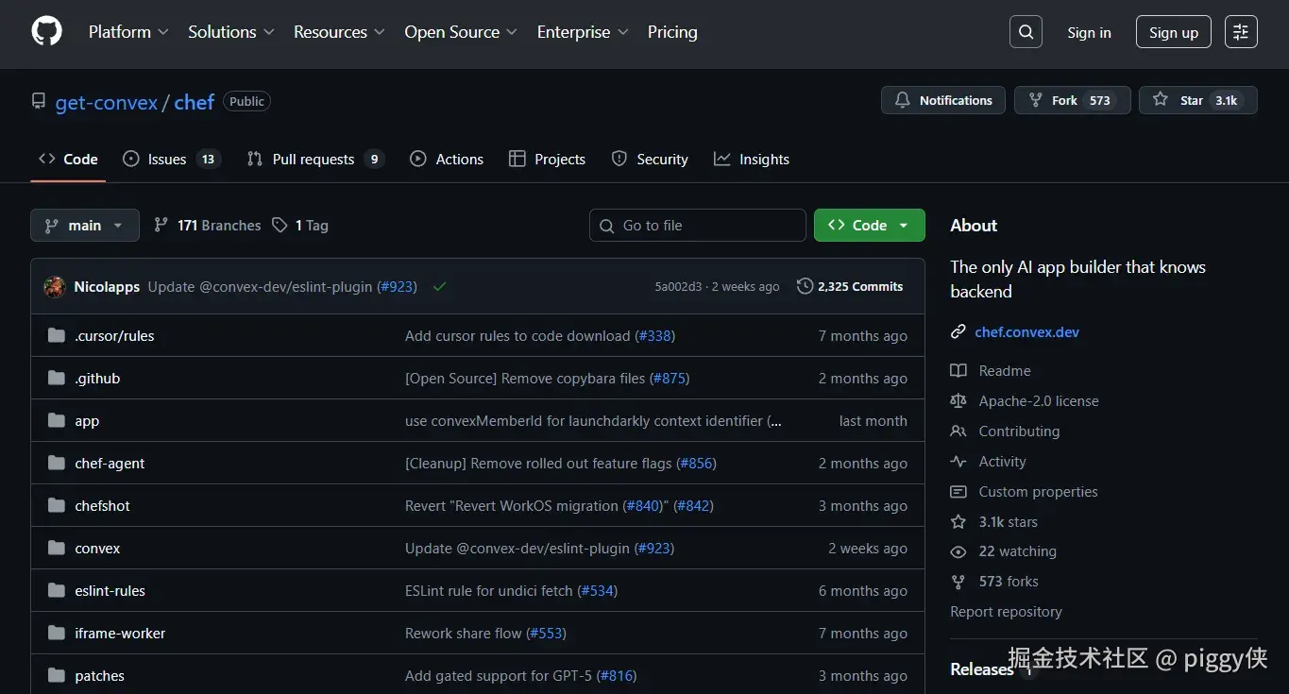Open appearance settings icon in header
Image resolution: width=1289 pixels, height=694 pixels.
pyautogui.click(x=1241, y=32)
